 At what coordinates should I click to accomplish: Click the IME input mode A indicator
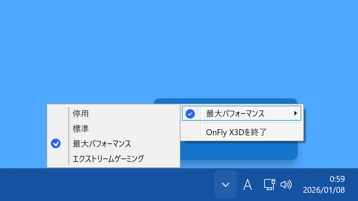(248, 185)
